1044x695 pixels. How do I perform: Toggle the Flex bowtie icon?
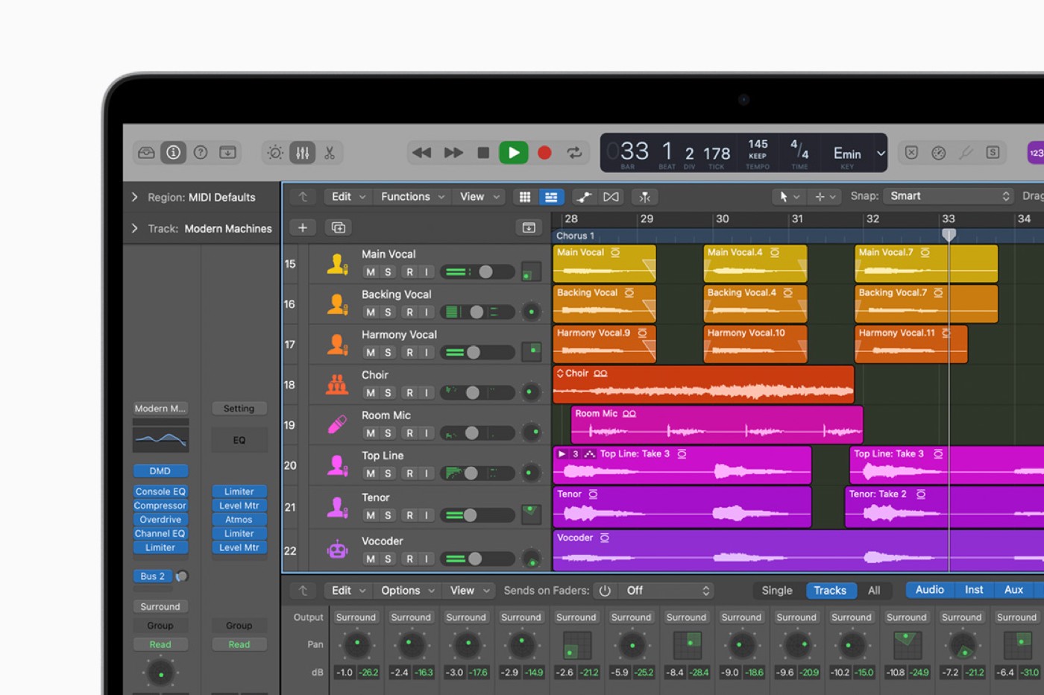(x=611, y=197)
